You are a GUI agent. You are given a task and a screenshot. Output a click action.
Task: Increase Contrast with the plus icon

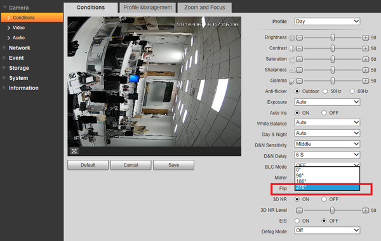pos(366,48)
